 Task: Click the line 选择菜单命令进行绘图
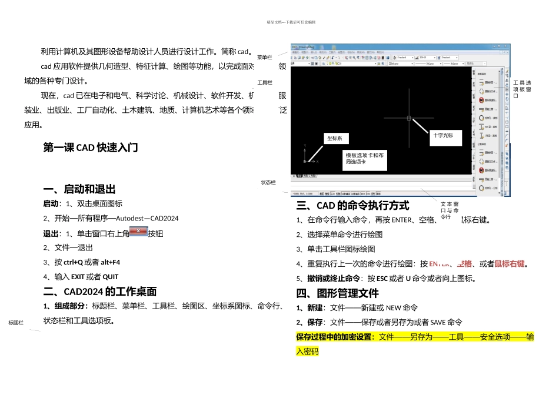click(x=340, y=235)
